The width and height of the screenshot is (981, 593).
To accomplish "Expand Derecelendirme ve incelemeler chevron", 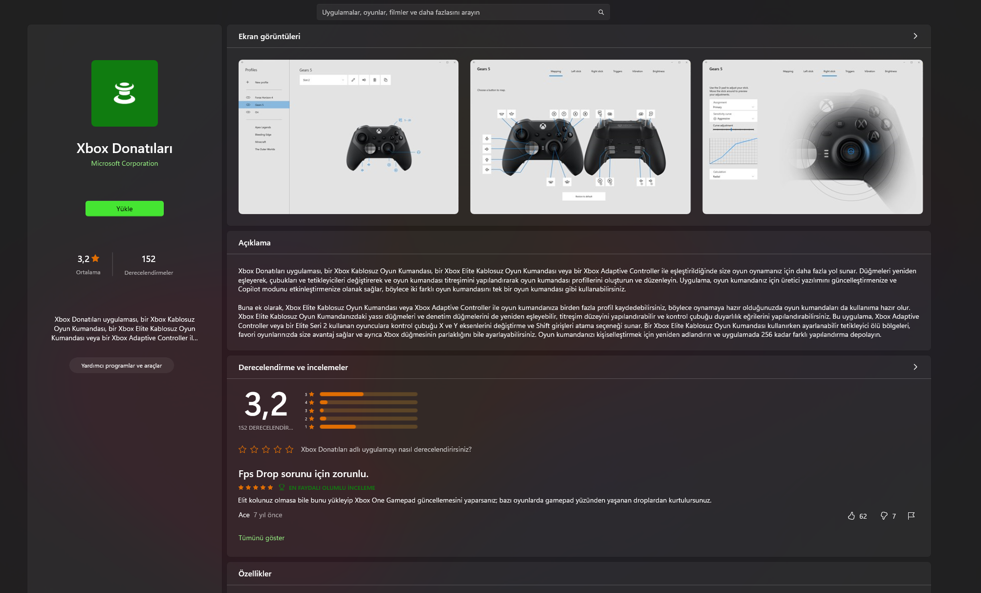I will [x=915, y=367].
